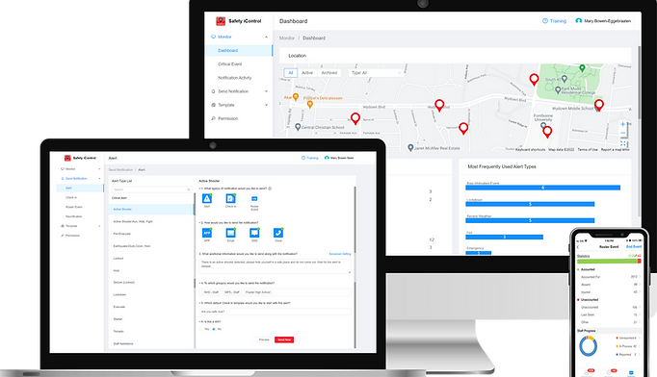Click the Safety iControl logo on the monitor
Screen dimensions: 657x377
[x=221, y=21]
